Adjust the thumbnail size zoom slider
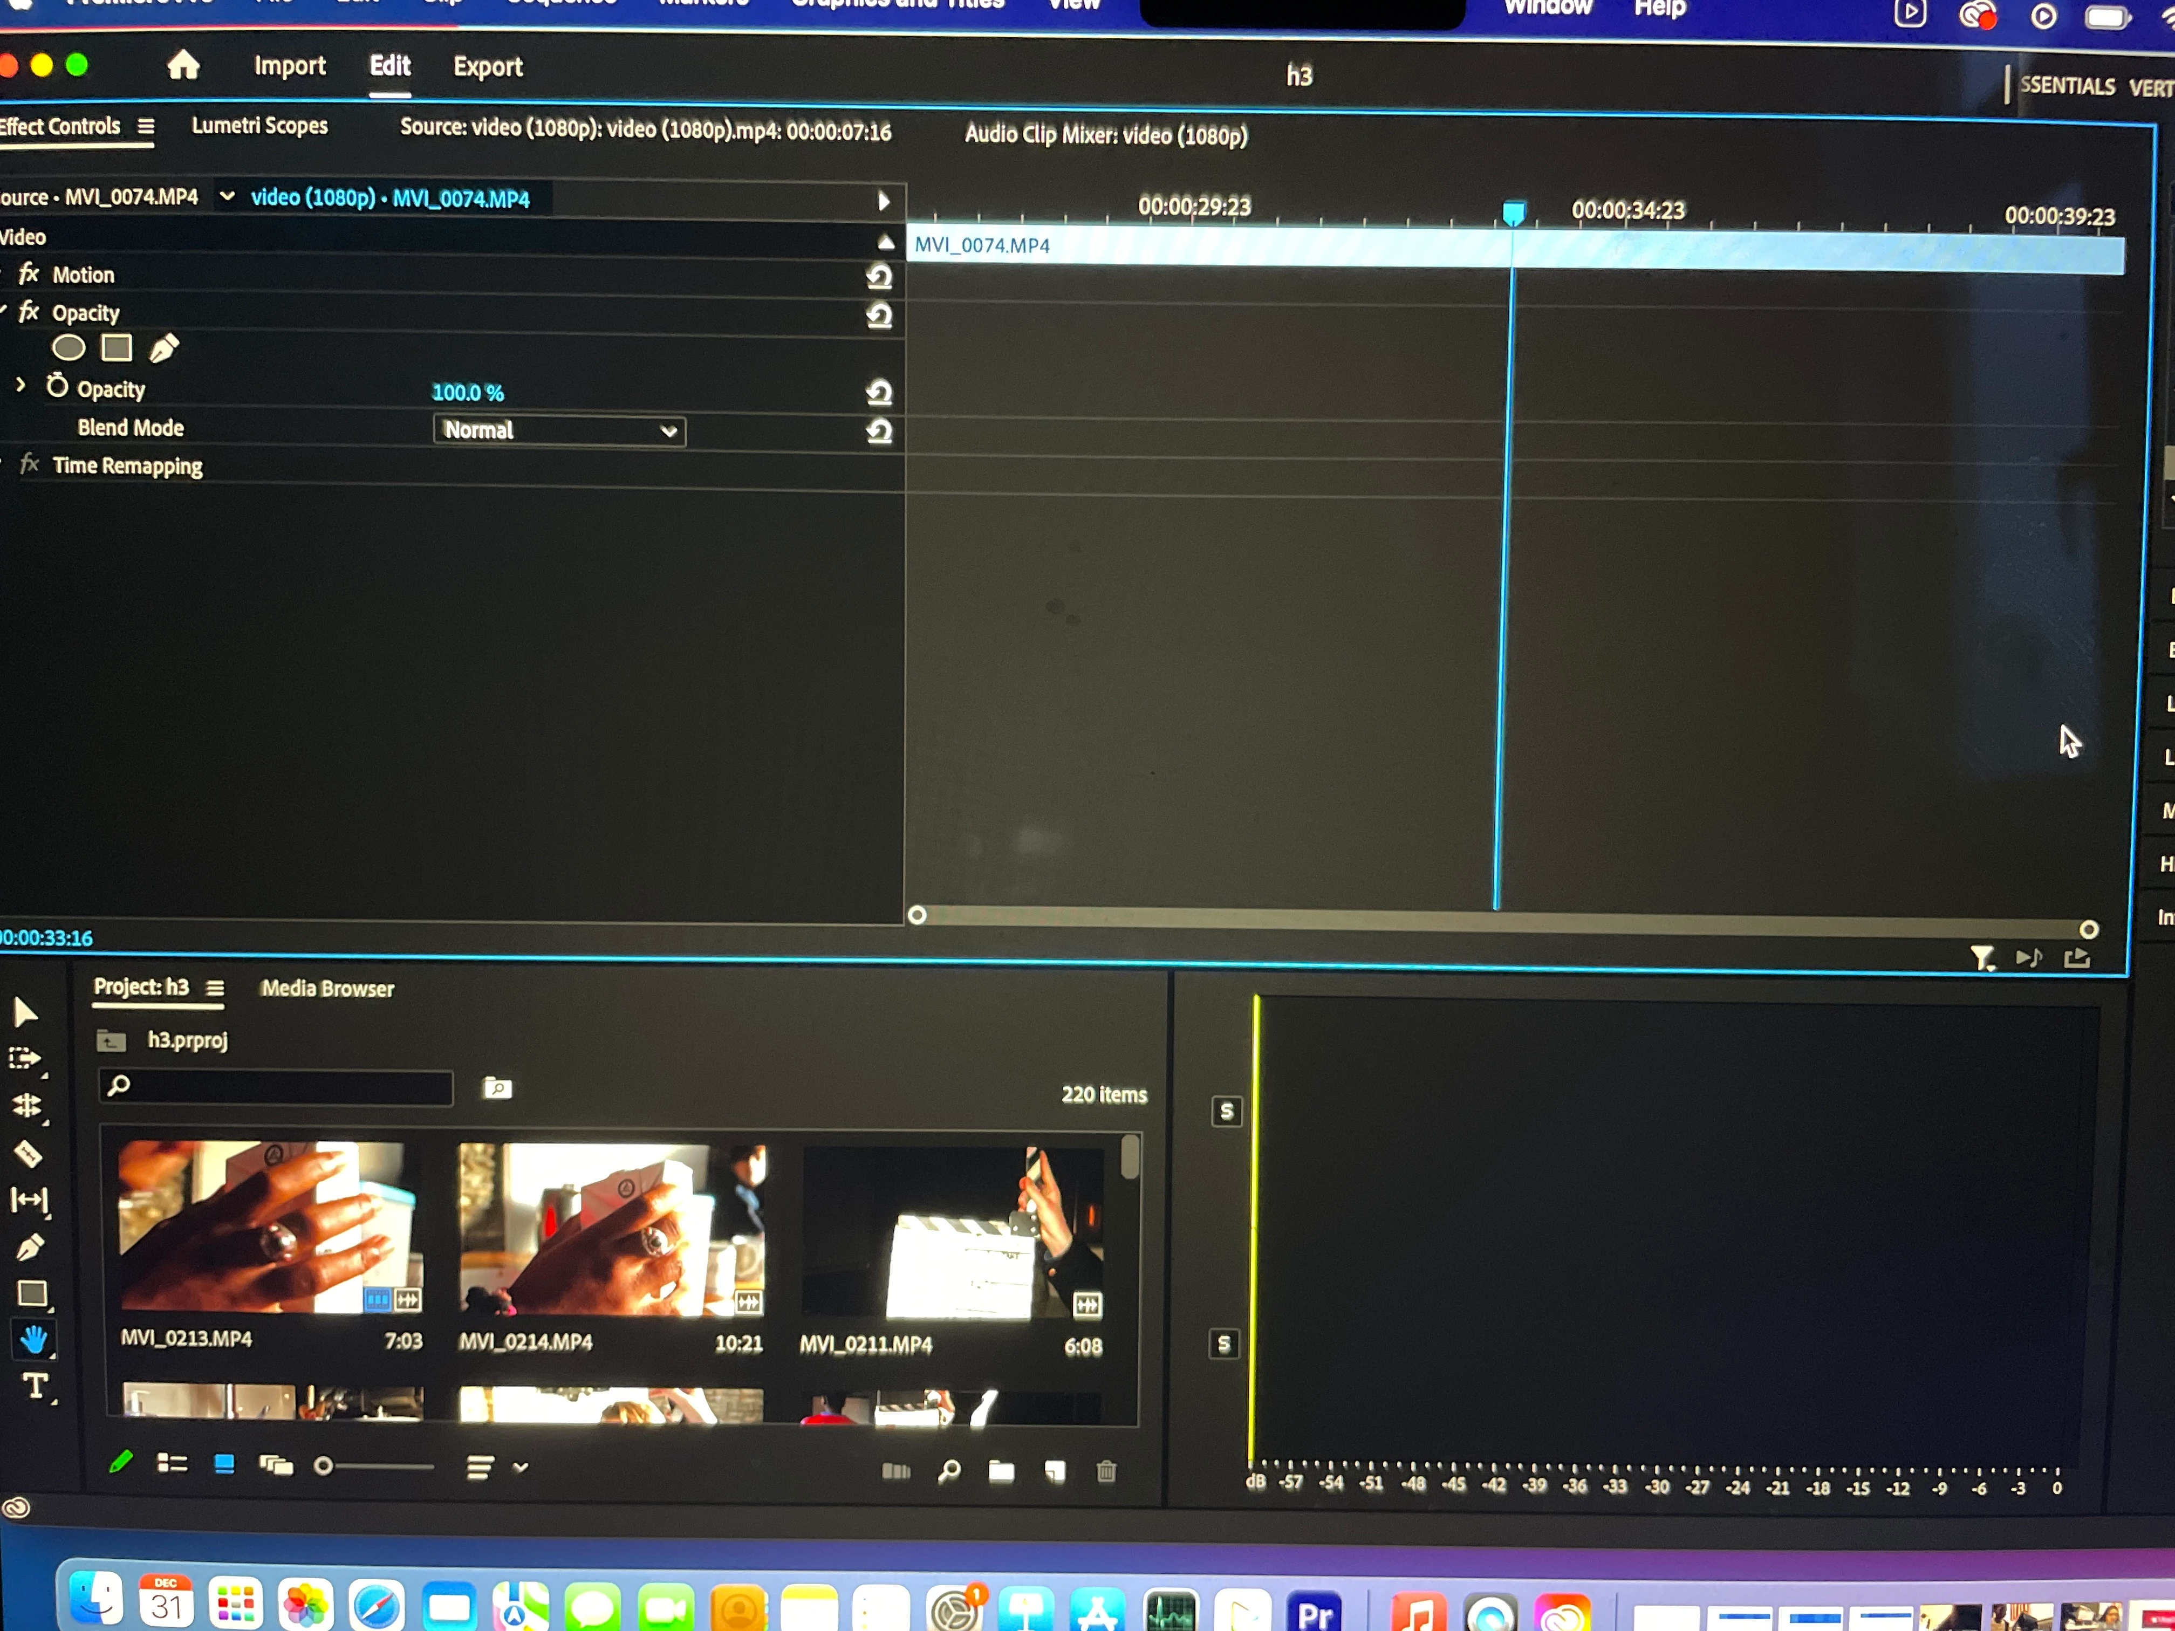This screenshot has width=2175, height=1631. pos(324,1466)
